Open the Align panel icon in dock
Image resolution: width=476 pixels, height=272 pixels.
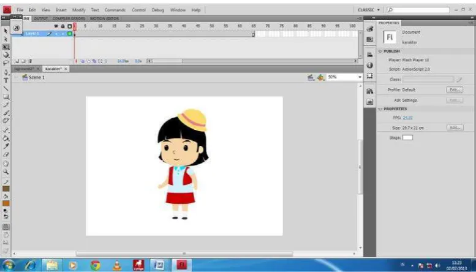(x=370, y=55)
